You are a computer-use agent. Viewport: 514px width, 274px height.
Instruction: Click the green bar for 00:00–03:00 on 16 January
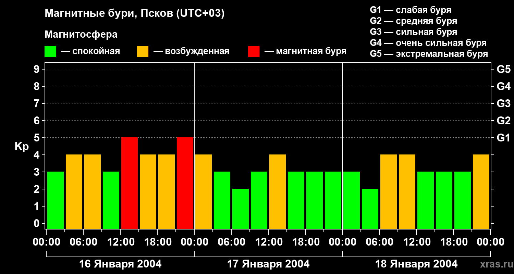coord(56,200)
